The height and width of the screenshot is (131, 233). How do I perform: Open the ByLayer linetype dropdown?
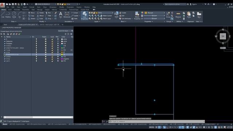(154, 19)
